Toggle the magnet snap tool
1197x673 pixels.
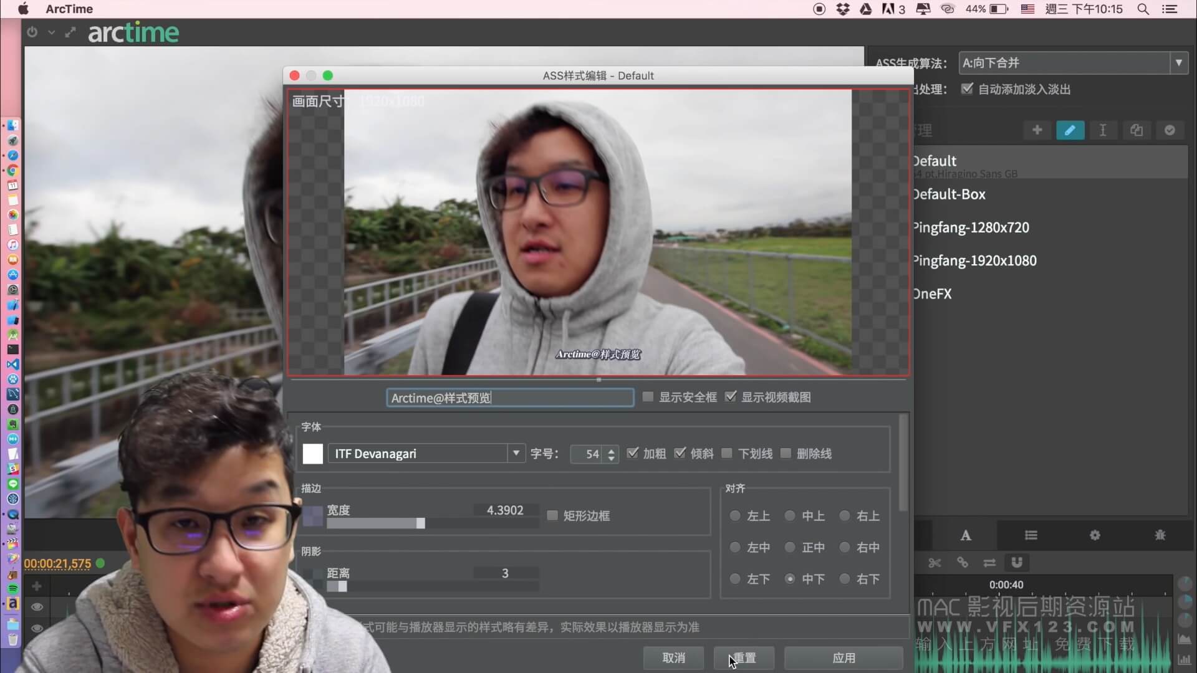point(1017,563)
